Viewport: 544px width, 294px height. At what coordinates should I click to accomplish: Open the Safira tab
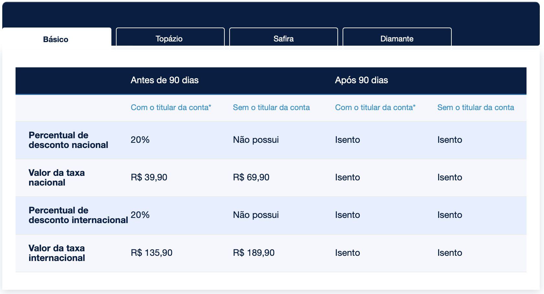[x=283, y=38]
